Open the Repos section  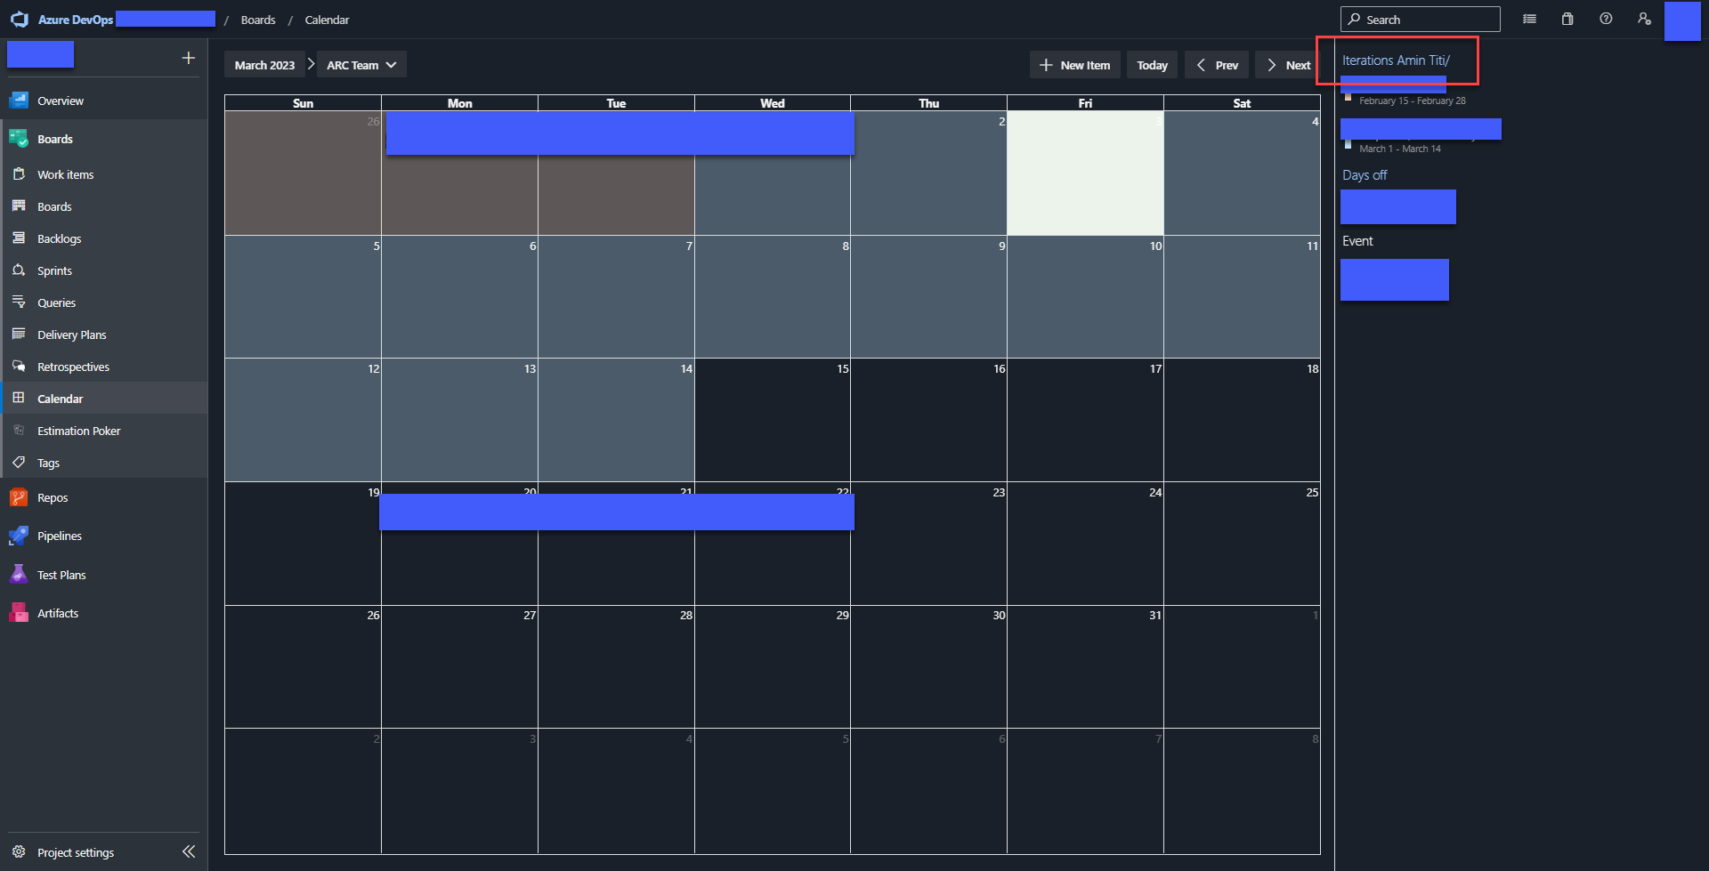click(x=52, y=497)
